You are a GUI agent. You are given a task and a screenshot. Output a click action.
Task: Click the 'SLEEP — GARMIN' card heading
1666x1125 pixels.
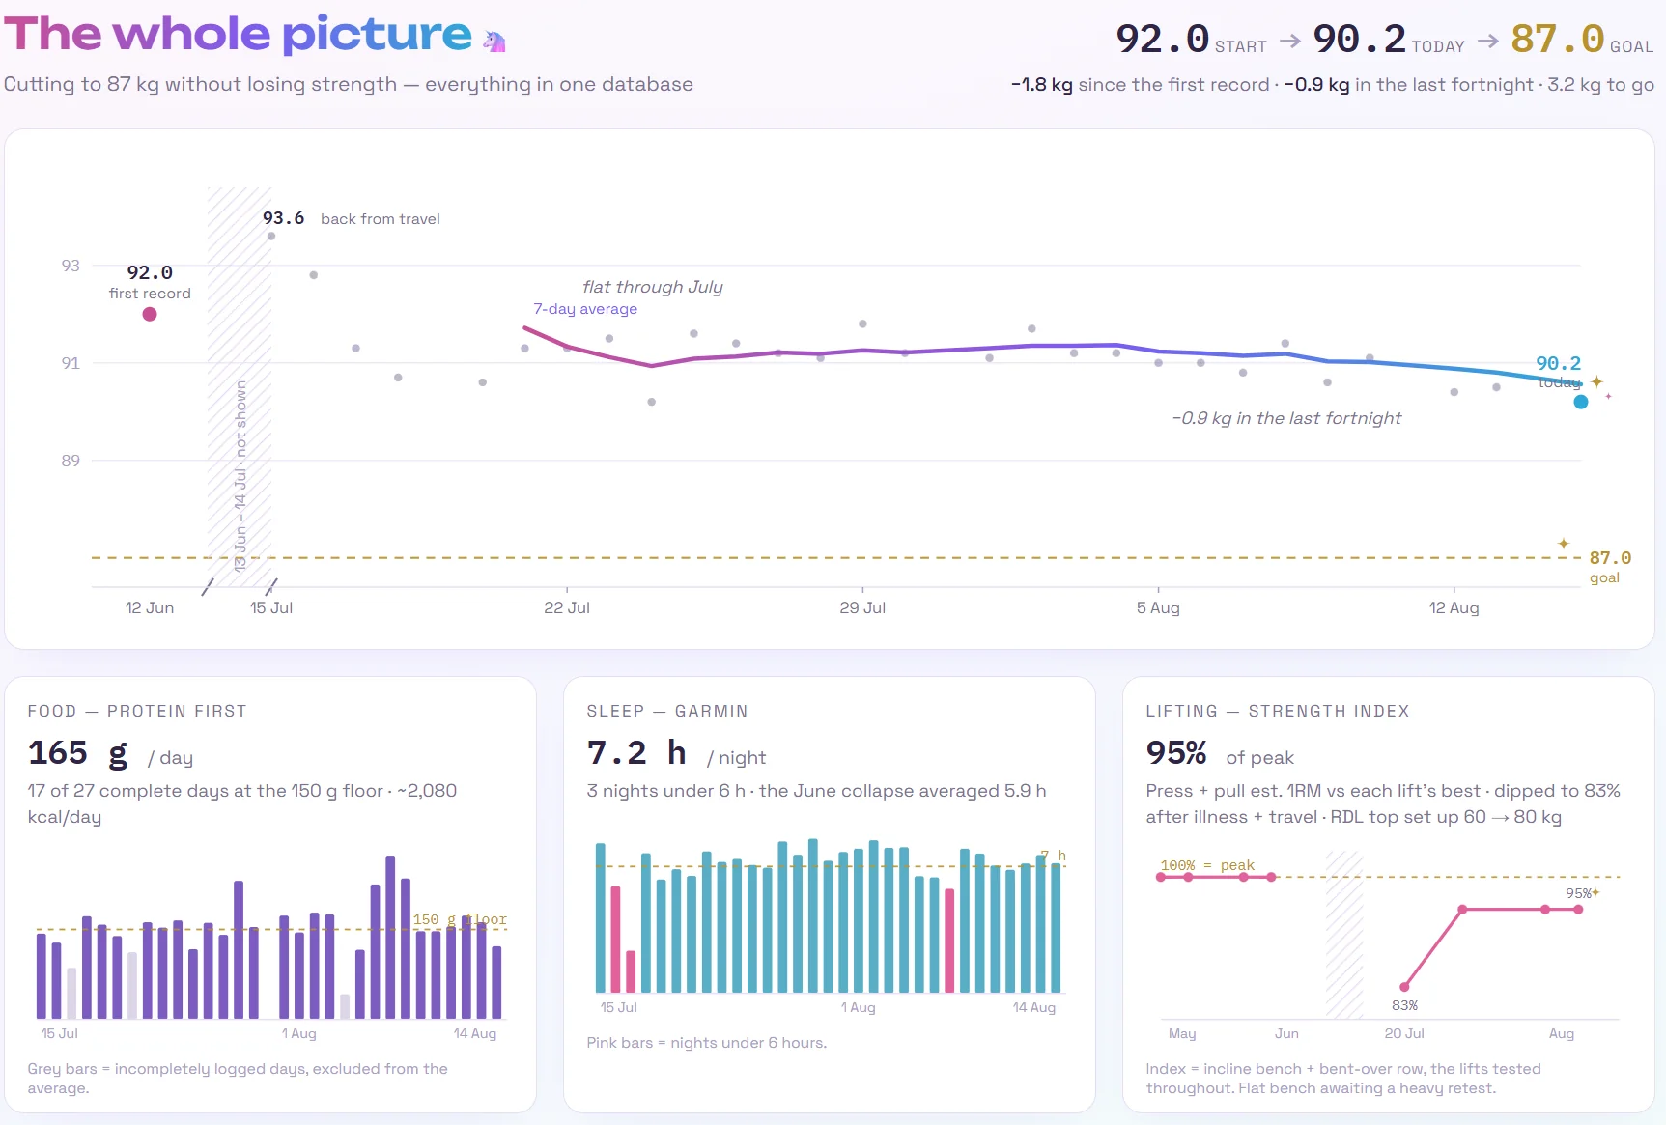667,711
